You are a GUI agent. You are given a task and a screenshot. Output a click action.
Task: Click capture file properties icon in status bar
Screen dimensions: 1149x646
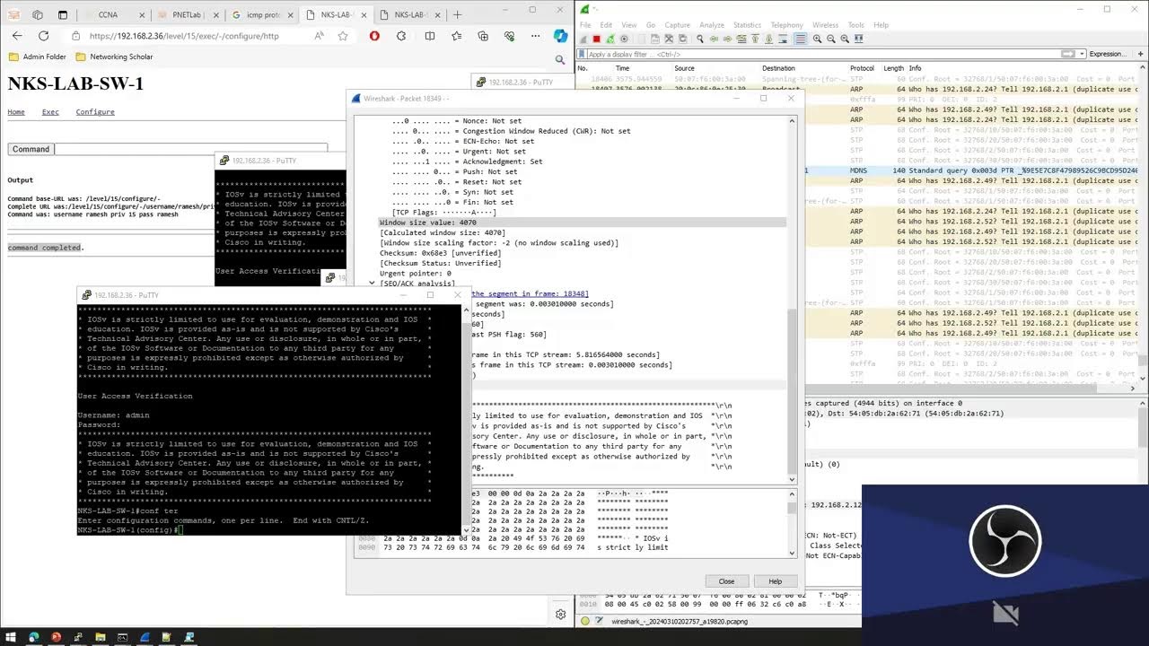tap(600, 620)
